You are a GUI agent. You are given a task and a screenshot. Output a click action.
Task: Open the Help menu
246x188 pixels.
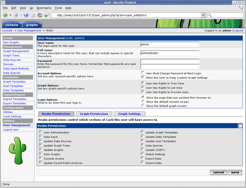(68, 8)
